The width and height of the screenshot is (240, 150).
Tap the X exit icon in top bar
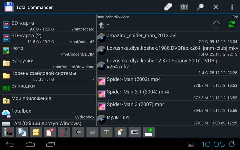(x=216, y=7)
